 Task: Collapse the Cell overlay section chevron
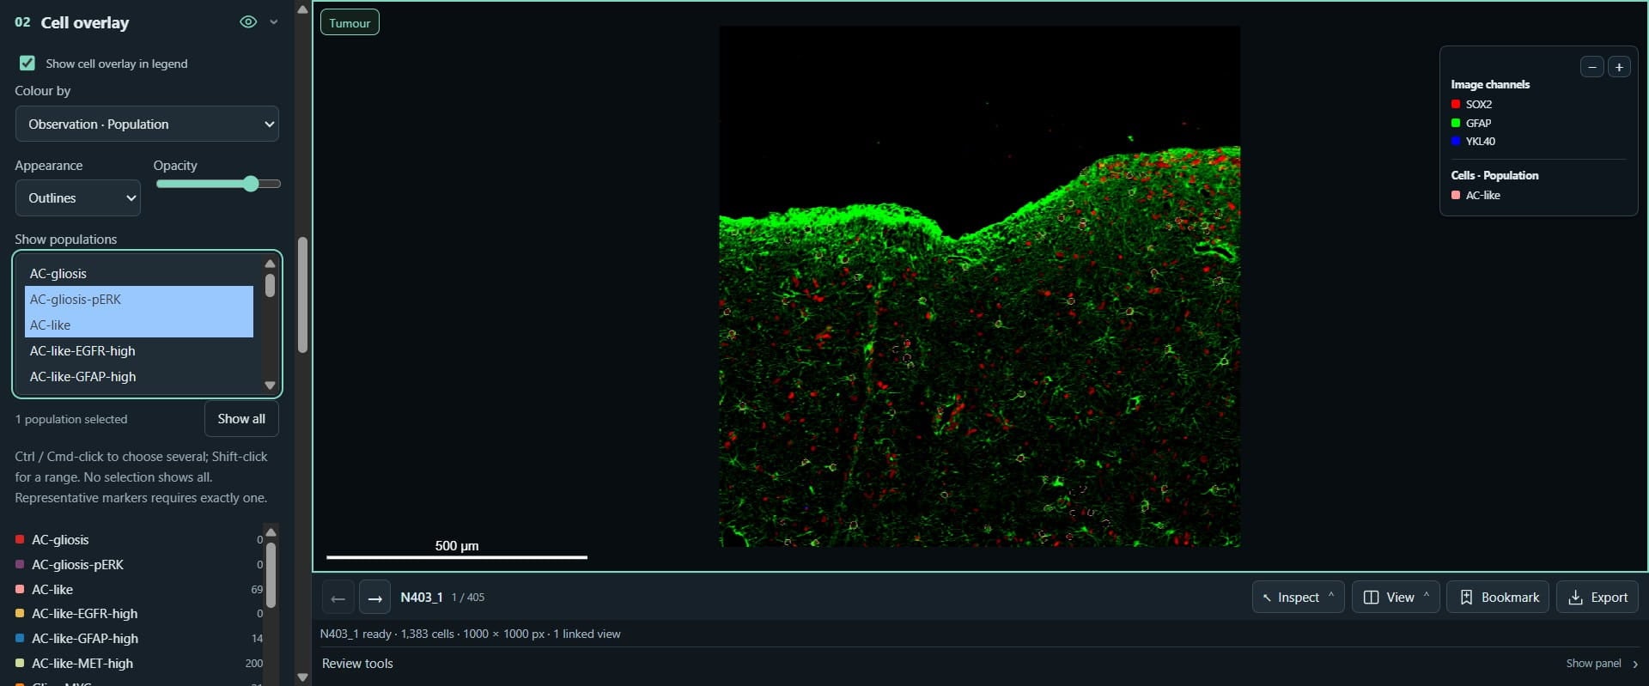tap(274, 22)
